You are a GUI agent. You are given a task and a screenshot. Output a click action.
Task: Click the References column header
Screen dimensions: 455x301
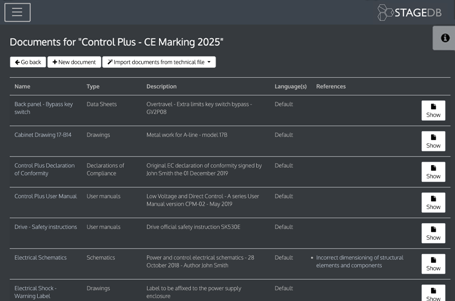tap(330, 86)
